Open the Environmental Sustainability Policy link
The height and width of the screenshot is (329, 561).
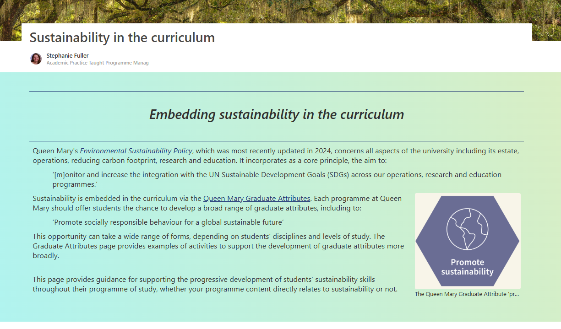coord(136,151)
